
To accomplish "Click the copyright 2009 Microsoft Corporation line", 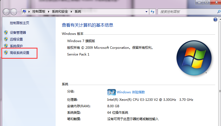I will click(x=110, y=48).
